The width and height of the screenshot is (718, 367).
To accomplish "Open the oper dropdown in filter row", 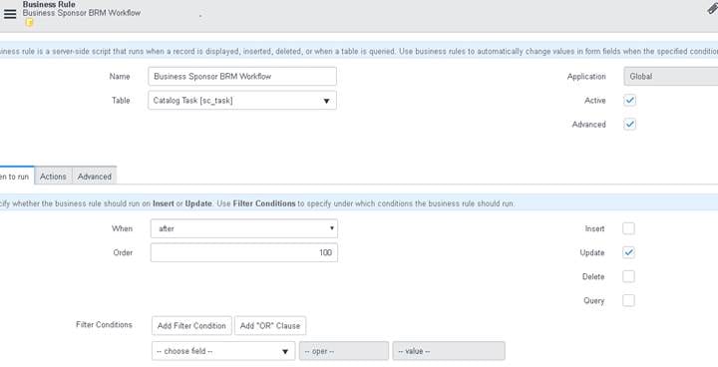I will [344, 351].
